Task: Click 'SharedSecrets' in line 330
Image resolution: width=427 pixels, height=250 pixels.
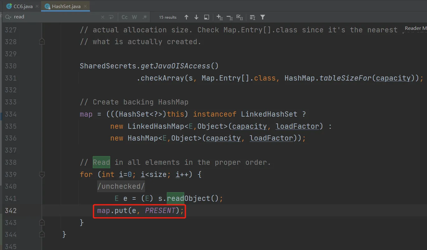Action: pos(108,66)
